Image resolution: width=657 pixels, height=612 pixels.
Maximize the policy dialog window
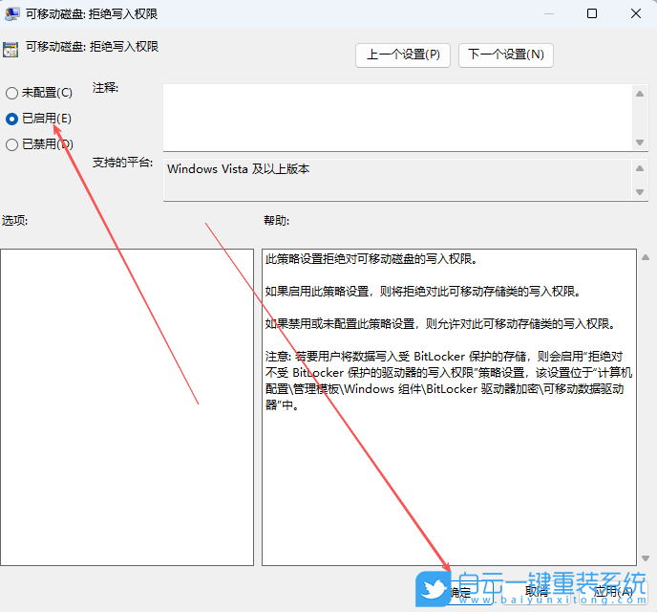[x=592, y=13]
